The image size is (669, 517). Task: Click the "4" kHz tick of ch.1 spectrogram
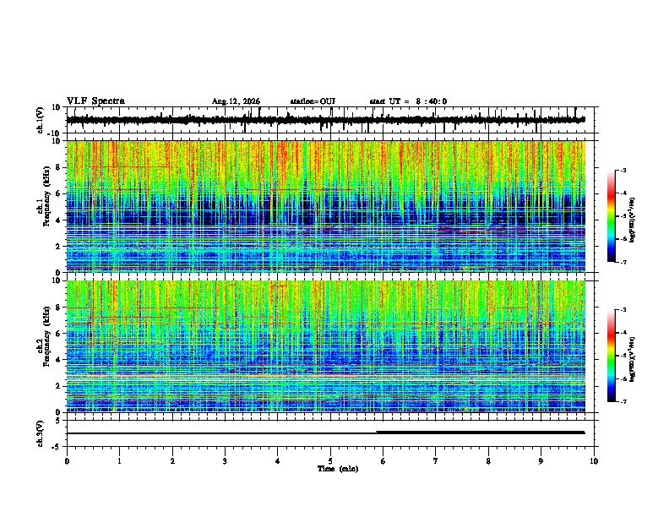(58, 220)
